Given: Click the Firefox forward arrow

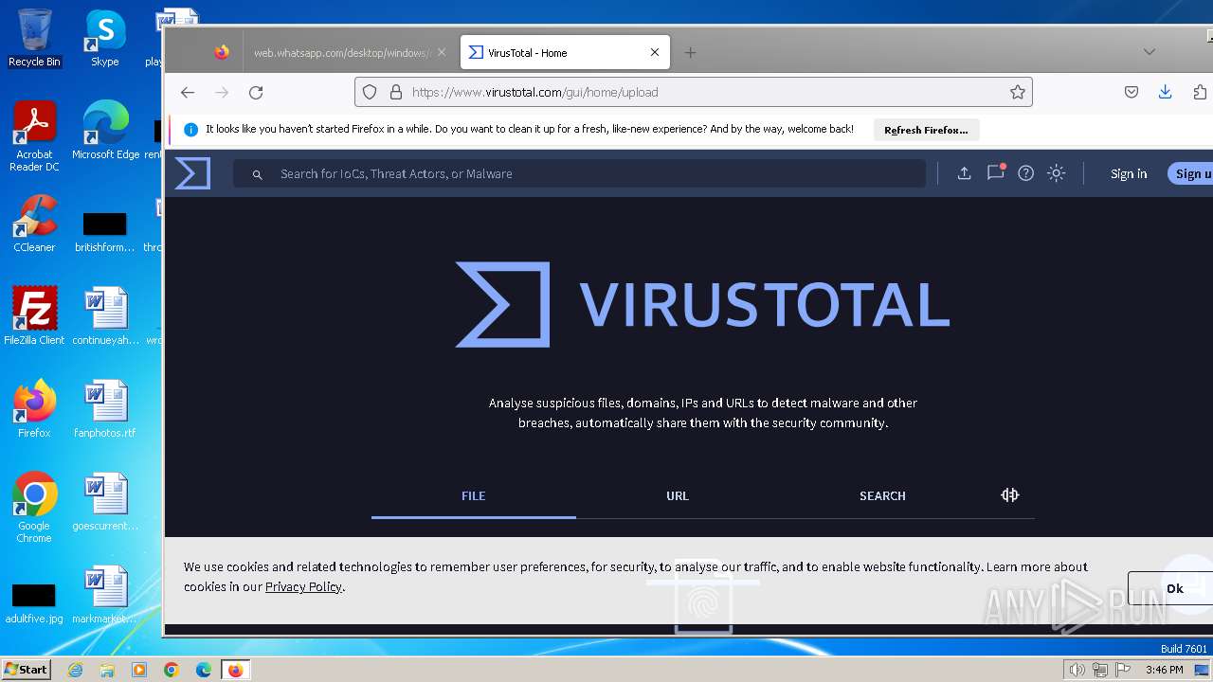Looking at the screenshot, I should coord(222,92).
